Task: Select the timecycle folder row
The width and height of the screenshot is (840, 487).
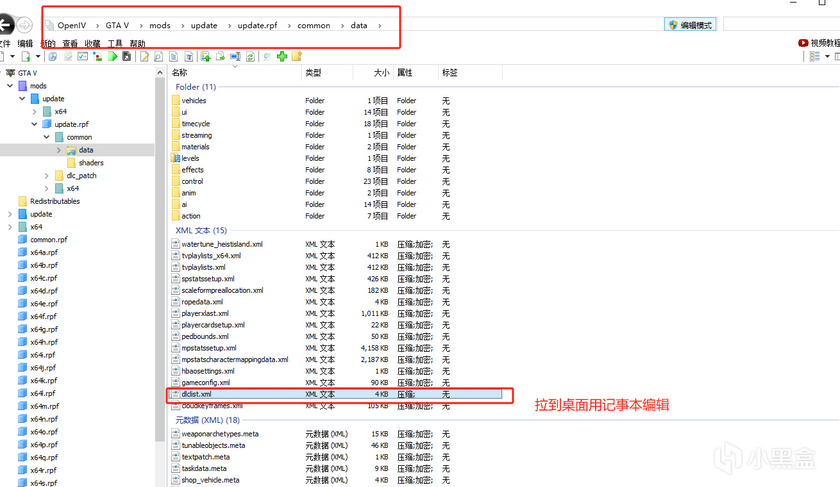Action: 196,124
